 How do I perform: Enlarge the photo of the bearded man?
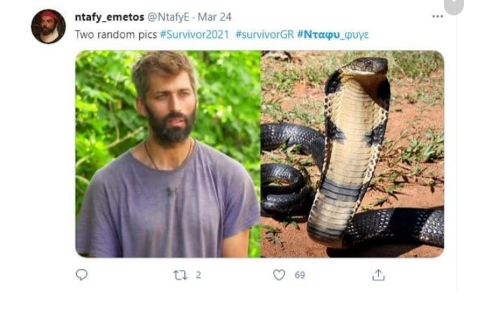coord(168,154)
